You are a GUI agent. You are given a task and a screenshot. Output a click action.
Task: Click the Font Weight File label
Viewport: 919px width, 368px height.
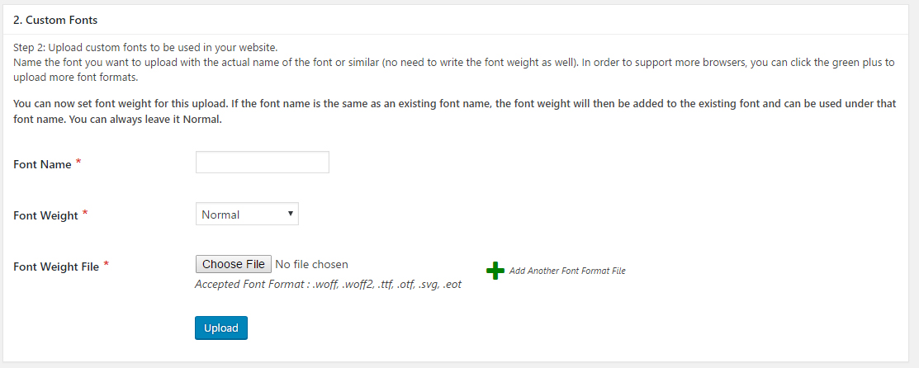tap(56, 267)
